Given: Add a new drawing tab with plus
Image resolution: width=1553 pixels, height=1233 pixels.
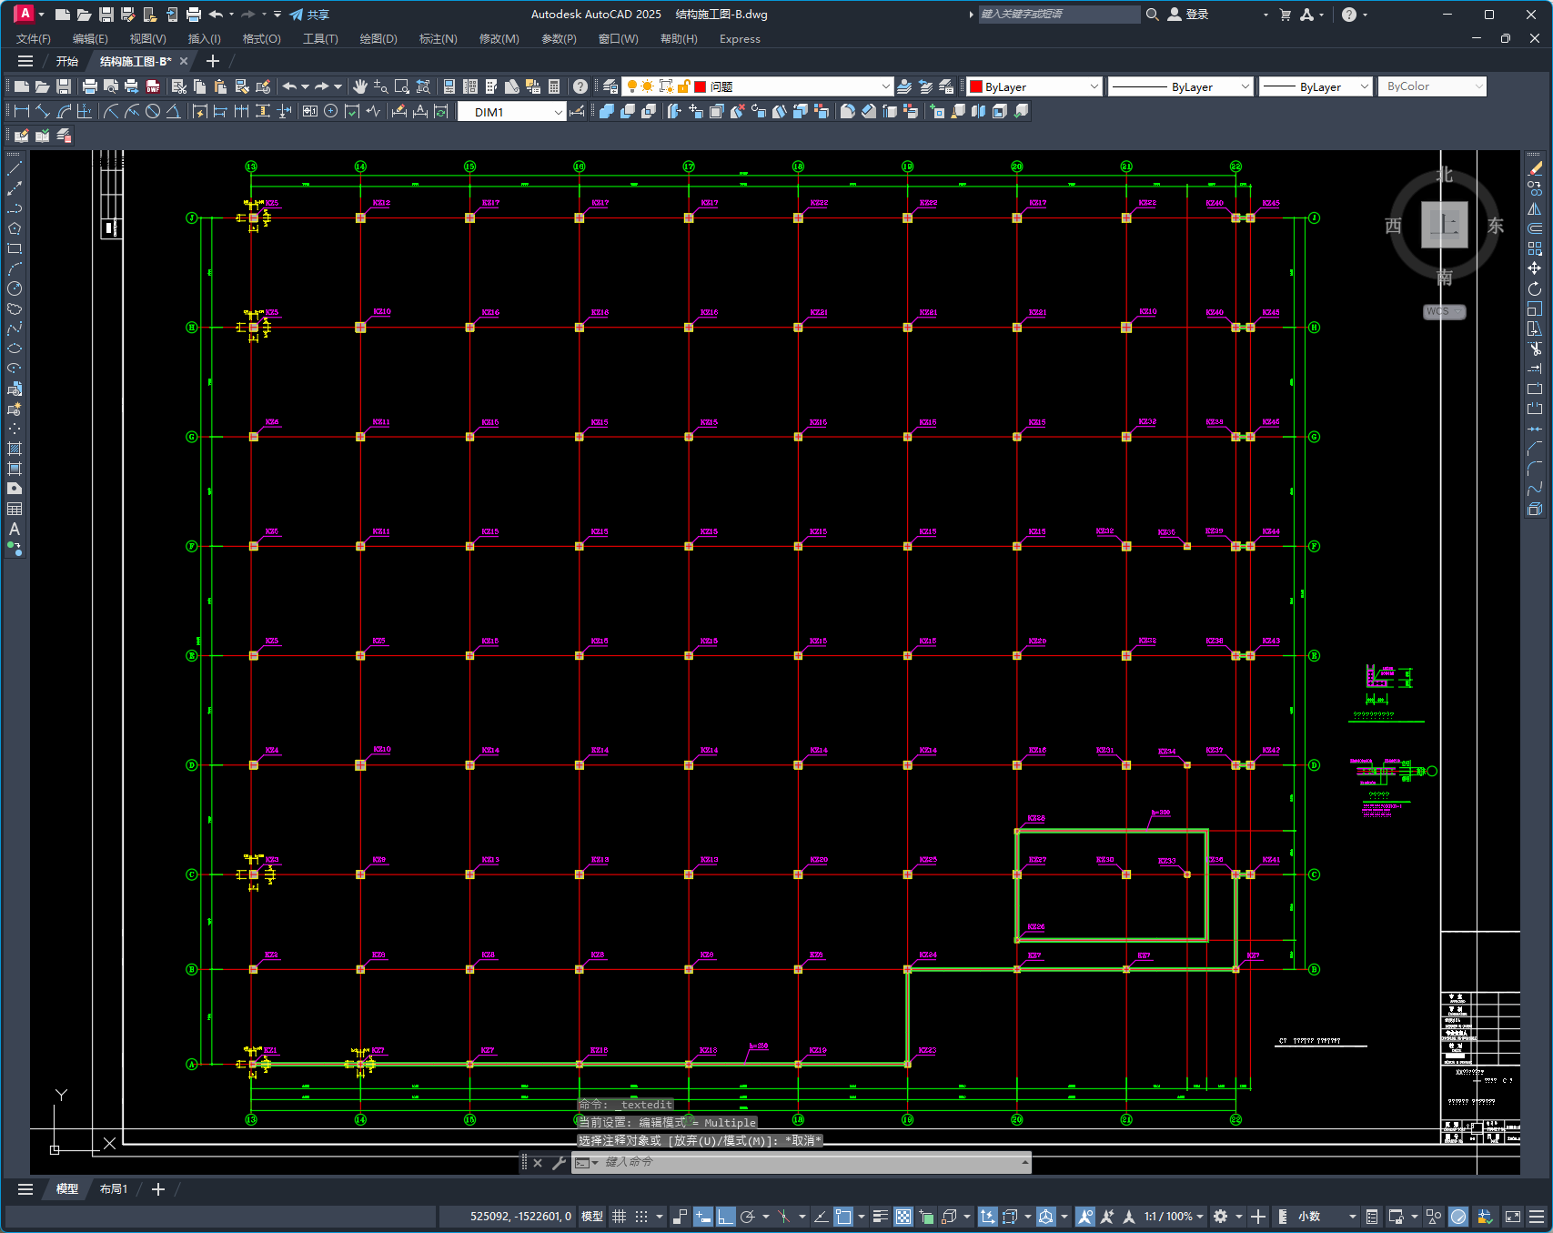Looking at the screenshot, I should point(213,61).
